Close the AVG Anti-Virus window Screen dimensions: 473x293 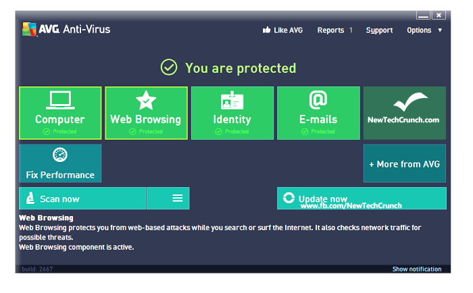(439, 15)
